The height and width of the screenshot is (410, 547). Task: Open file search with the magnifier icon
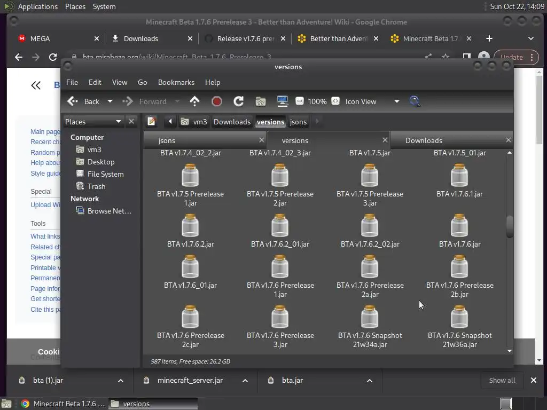click(415, 101)
